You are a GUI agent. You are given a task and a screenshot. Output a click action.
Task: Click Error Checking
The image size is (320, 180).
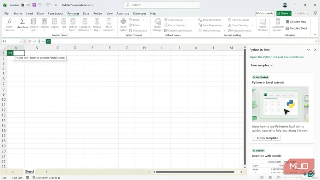point(238,25)
